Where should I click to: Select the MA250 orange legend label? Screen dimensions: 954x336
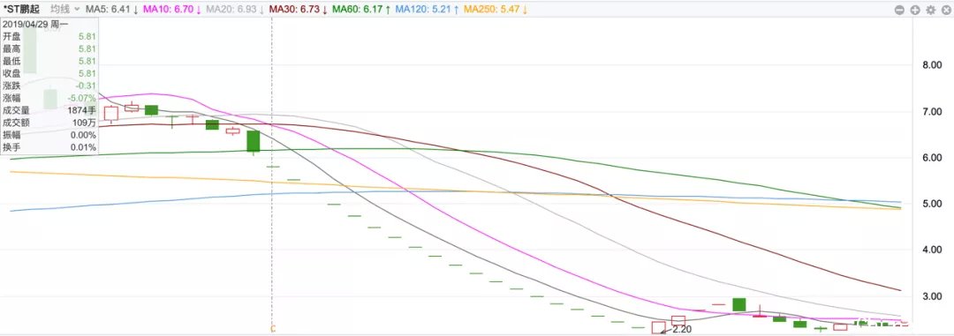496,9
